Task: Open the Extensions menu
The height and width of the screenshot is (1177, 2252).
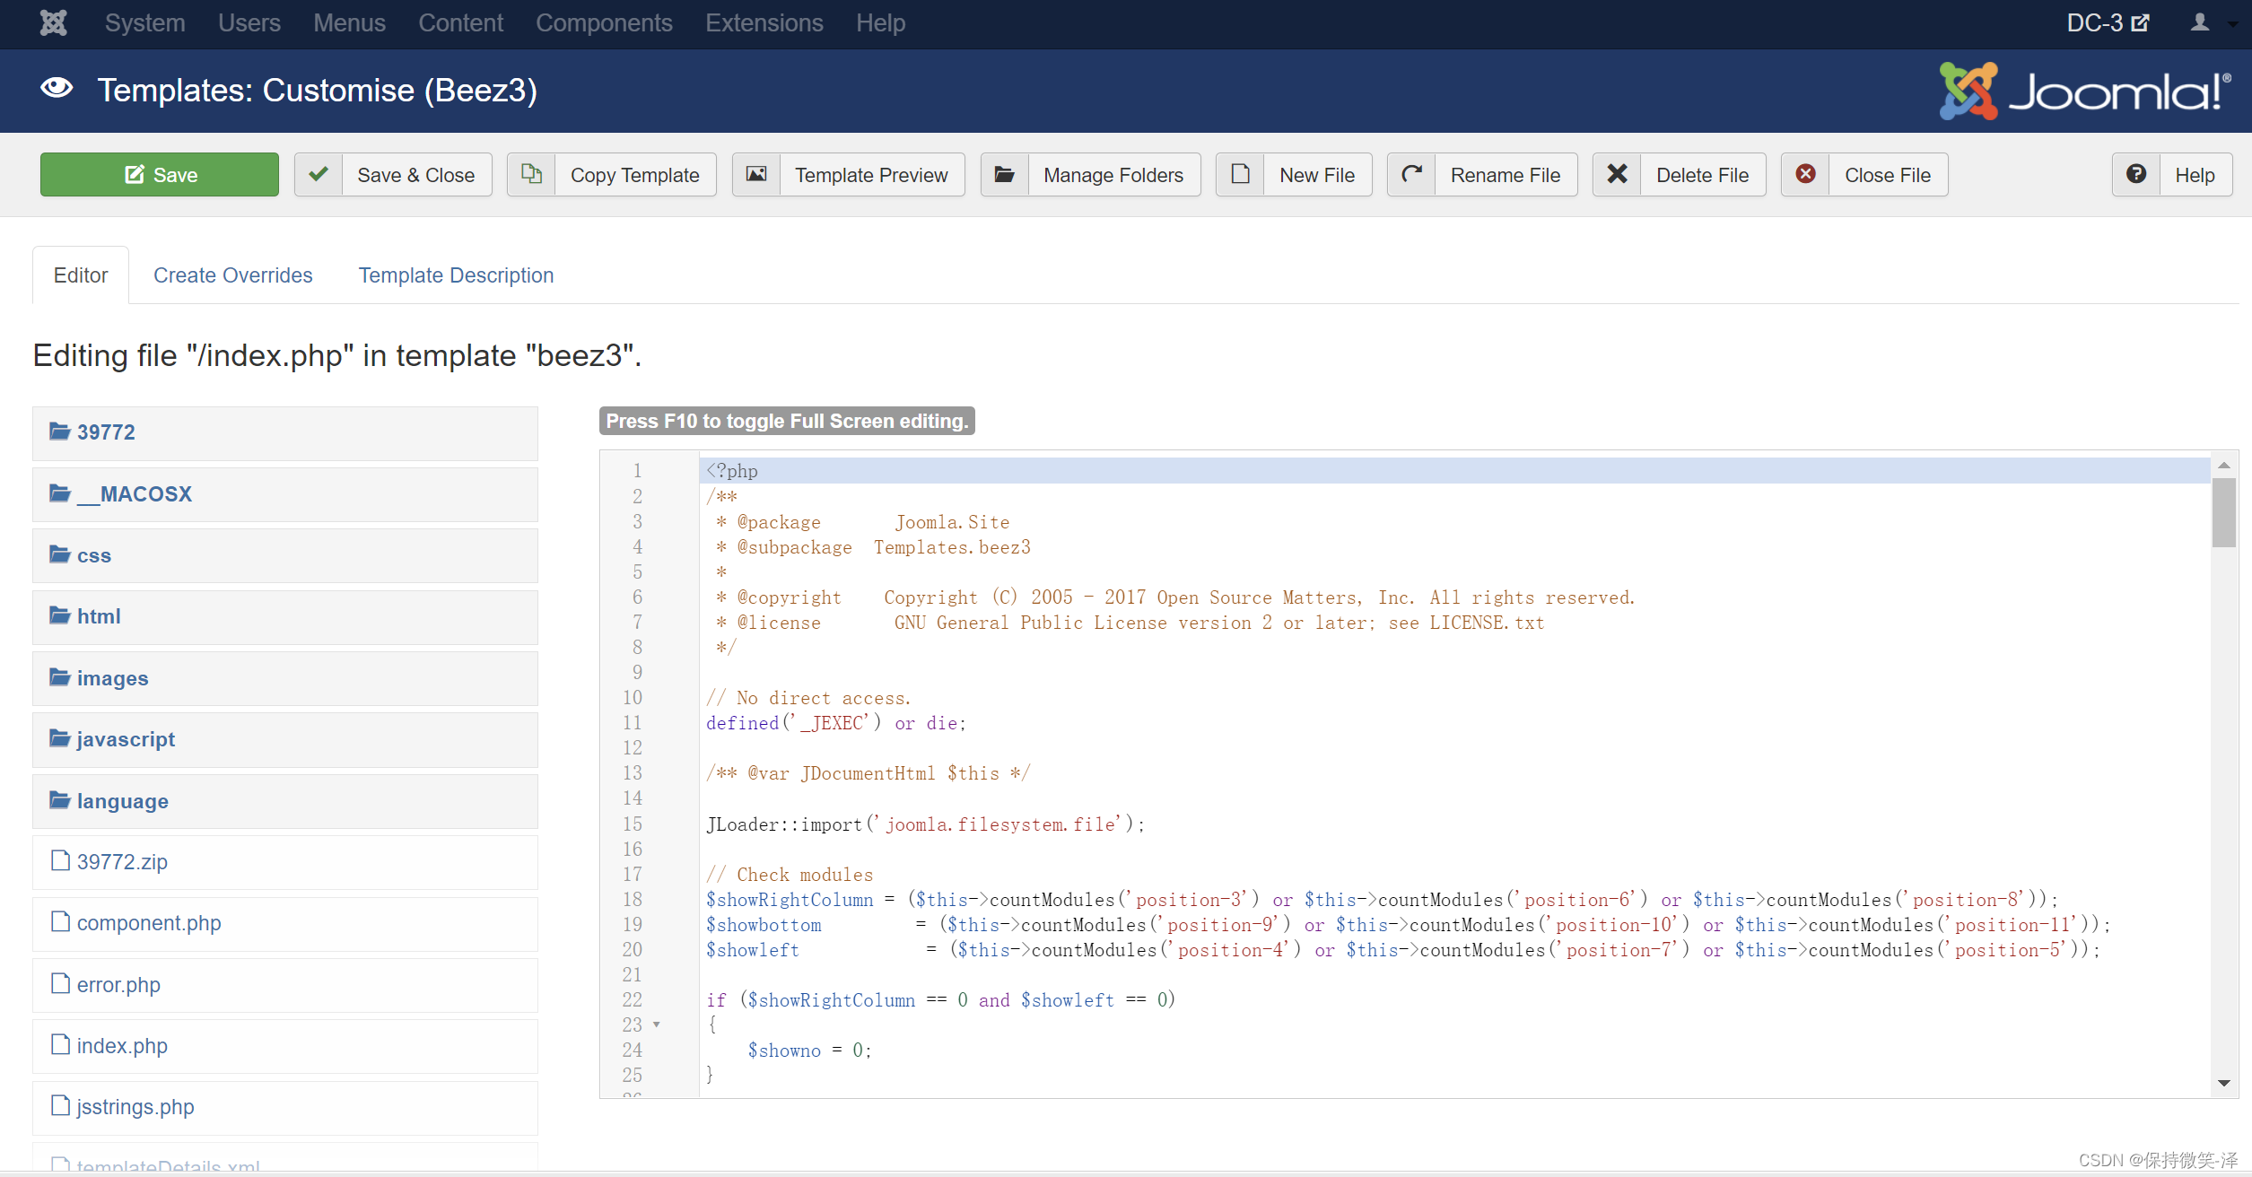Action: 764,22
